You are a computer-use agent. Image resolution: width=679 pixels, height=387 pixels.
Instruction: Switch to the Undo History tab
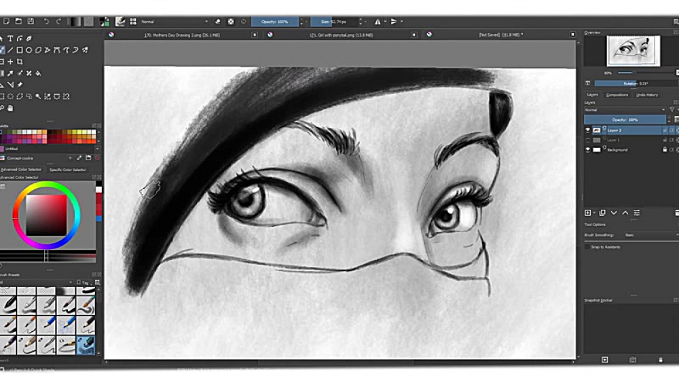(646, 95)
